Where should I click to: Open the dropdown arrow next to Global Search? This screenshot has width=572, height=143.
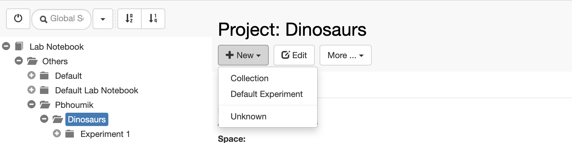103,19
